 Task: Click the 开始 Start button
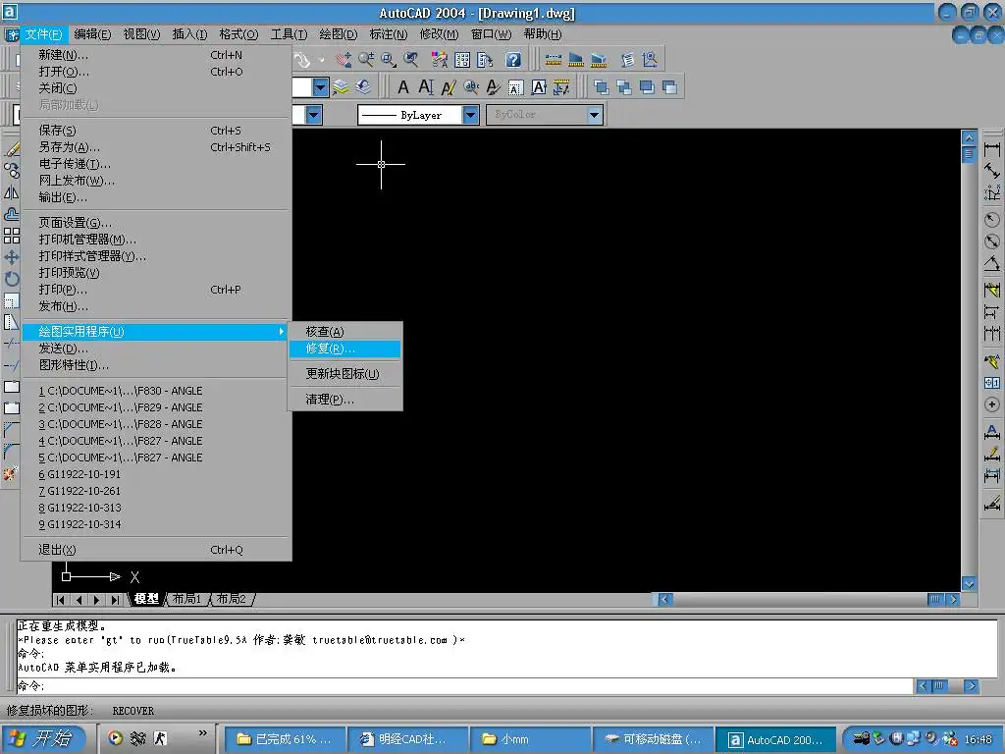[x=42, y=738]
